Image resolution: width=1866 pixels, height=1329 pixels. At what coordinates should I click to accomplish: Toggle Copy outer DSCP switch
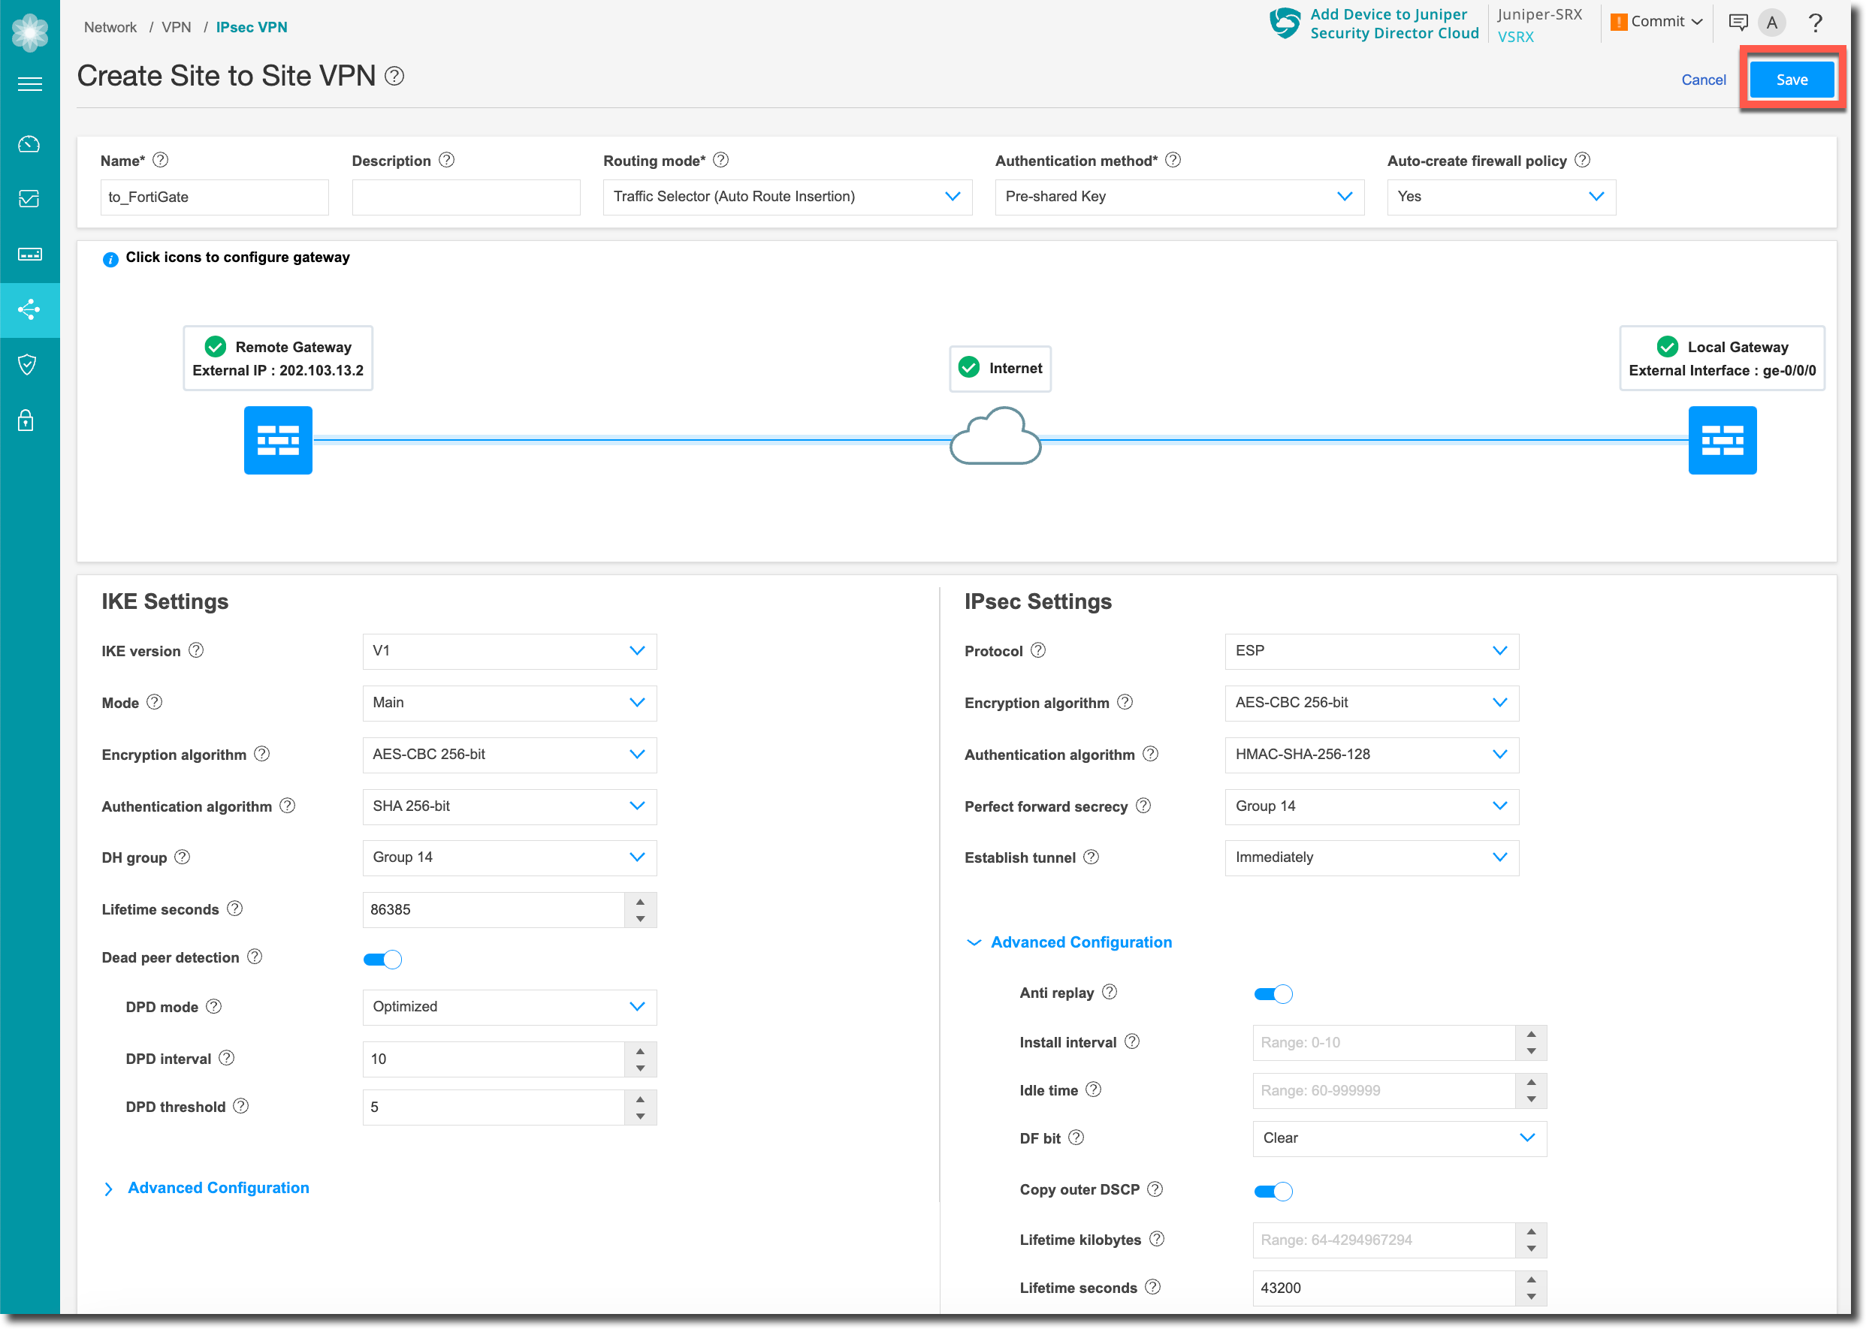click(1273, 1191)
